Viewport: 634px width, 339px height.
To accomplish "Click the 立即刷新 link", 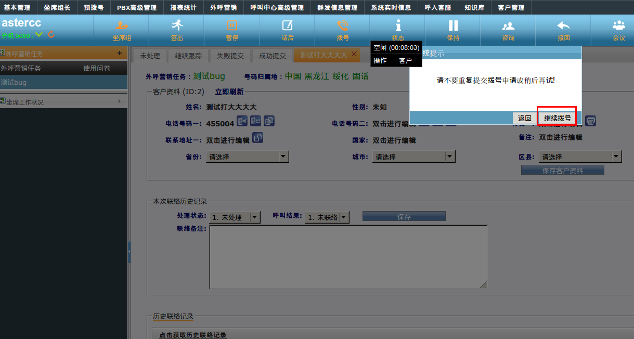I will pos(229,92).
